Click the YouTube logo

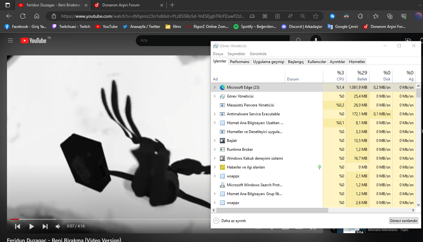click(34, 41)
